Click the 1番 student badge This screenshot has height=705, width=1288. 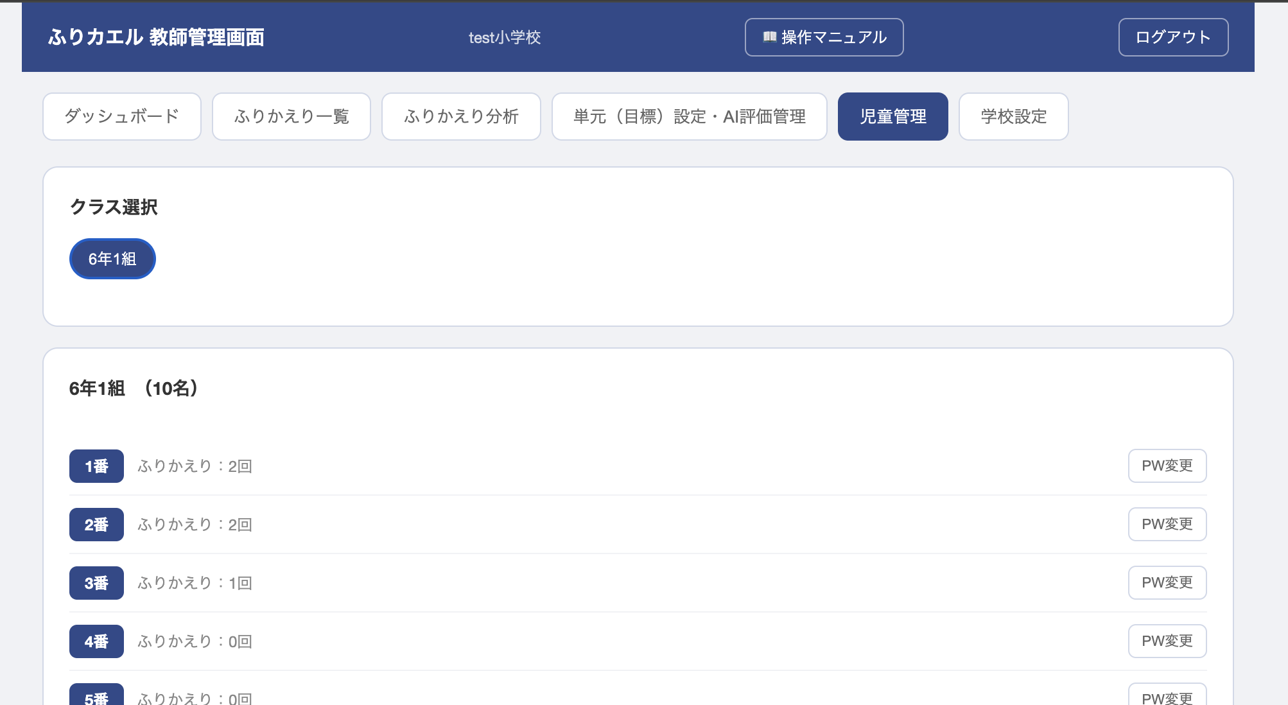tap(96, 466)
